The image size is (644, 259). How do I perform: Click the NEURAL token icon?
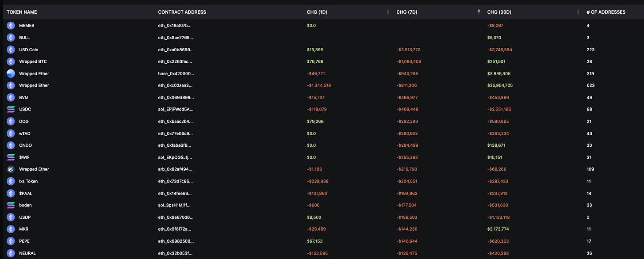point(11,253)
